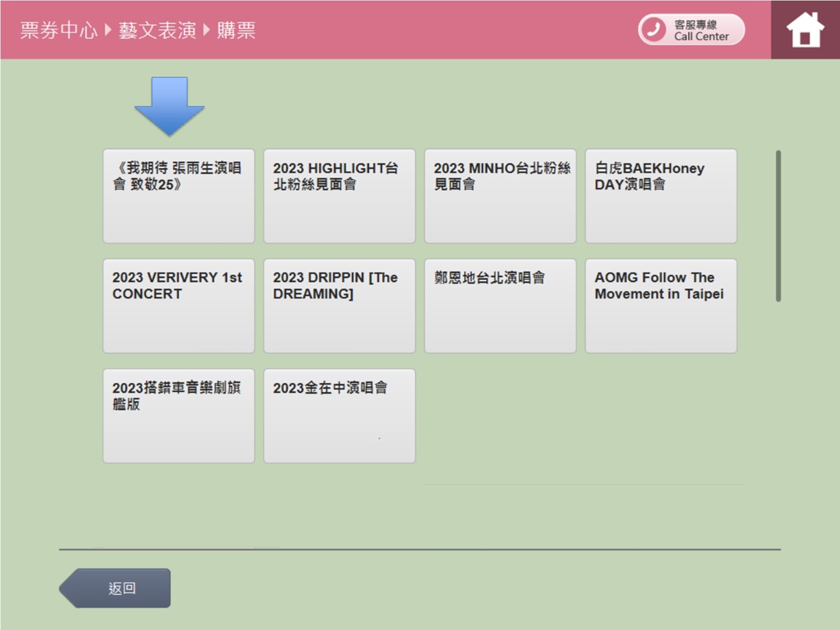Viewport: 840px width, 630px height.
Task: Choose 2023 HIGHLIGHT台北粉絲見面會
Action: [339, 196]
